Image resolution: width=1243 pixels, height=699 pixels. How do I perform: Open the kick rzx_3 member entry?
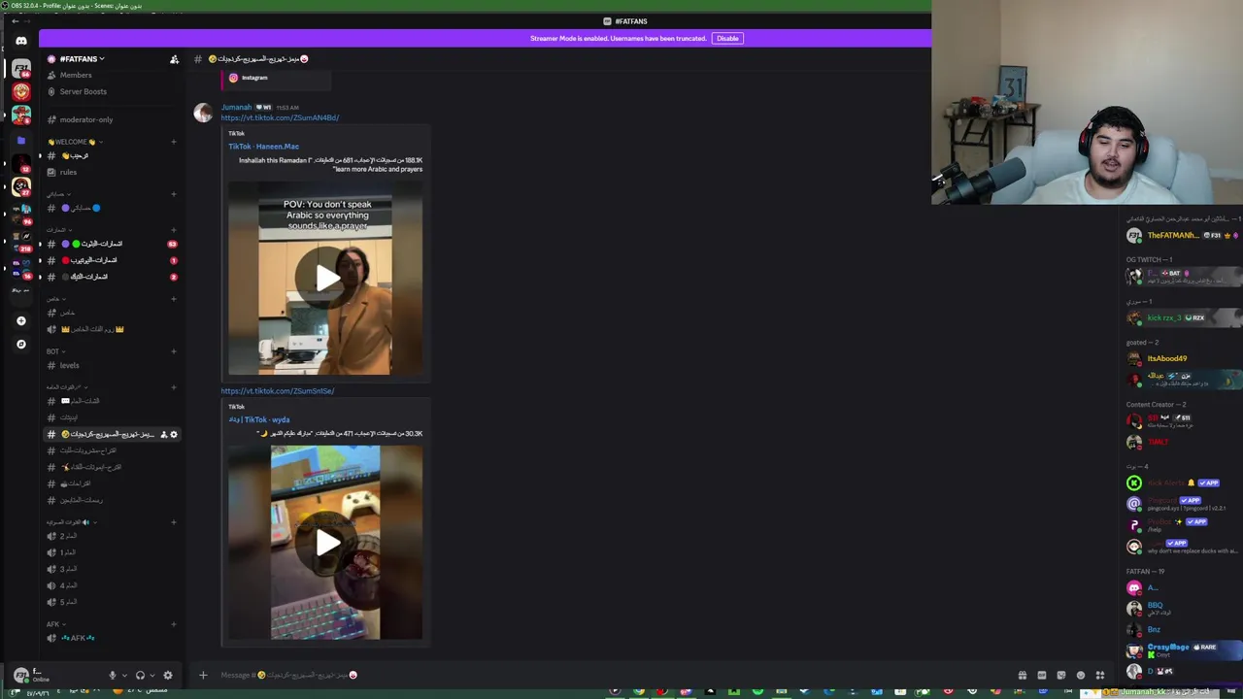[x=1183, y=317]
